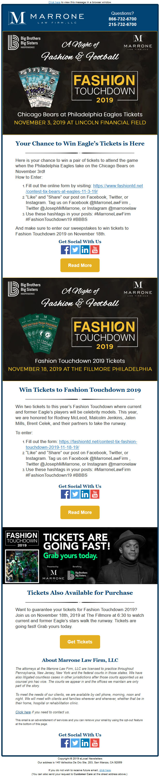Open the Fillmore Philadelphia tickets banner image
Screen dimensions: 160x776
80,329
